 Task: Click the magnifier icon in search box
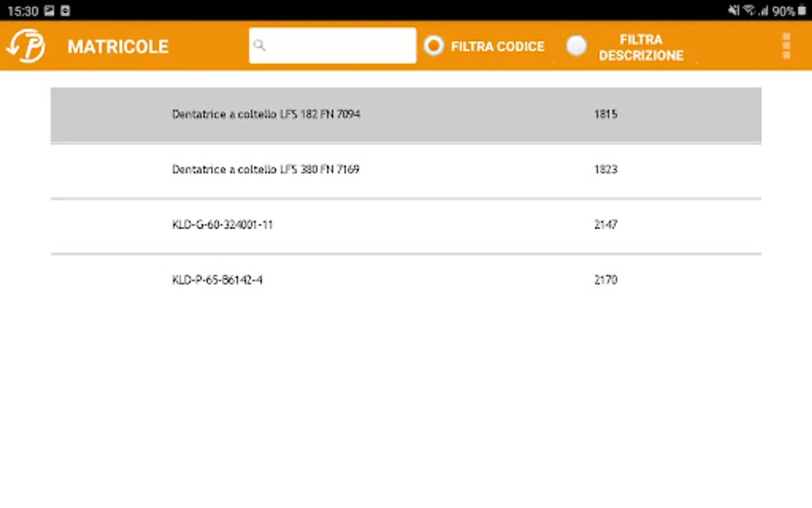point(259,45)
